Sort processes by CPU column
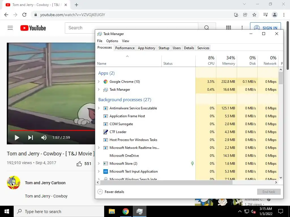Viewport: 290px width, 217px height. point(206,61)
